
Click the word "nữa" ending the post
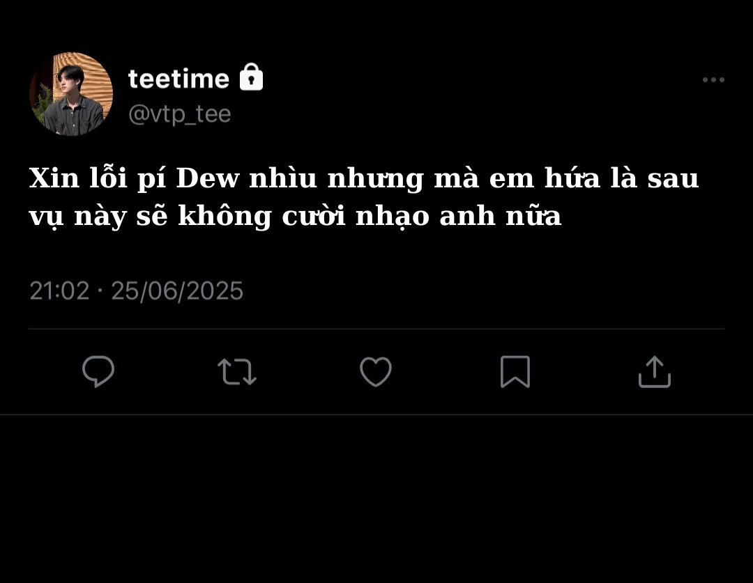point(533,217)
